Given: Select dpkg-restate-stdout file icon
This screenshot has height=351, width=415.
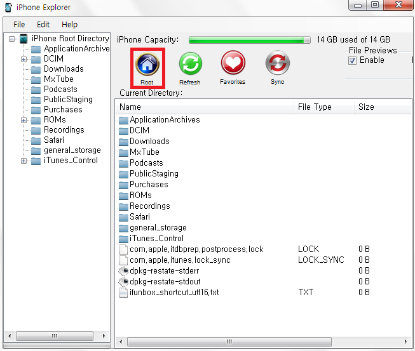Looking at the screenshot, I should click(123, 282).
